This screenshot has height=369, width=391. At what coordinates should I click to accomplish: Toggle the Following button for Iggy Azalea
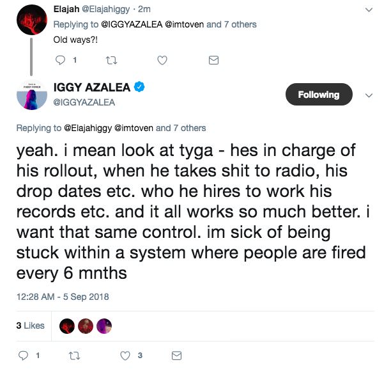[318, 95]
